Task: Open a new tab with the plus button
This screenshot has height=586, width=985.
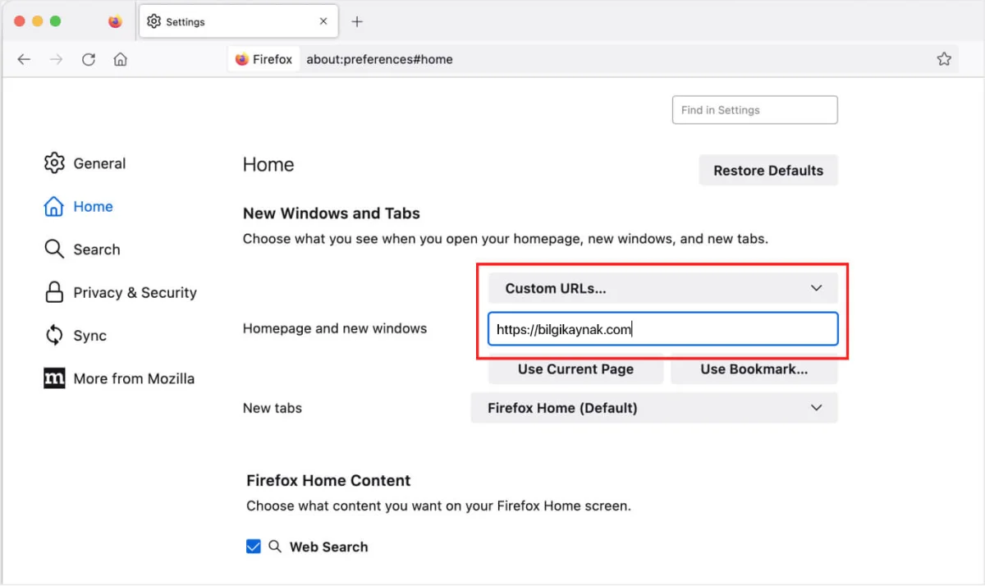Action: [357, 22]
